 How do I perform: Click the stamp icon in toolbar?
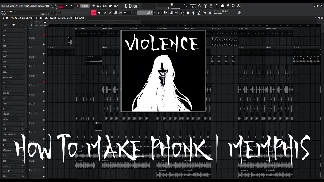pyautogui.click(x=116, y=13)
